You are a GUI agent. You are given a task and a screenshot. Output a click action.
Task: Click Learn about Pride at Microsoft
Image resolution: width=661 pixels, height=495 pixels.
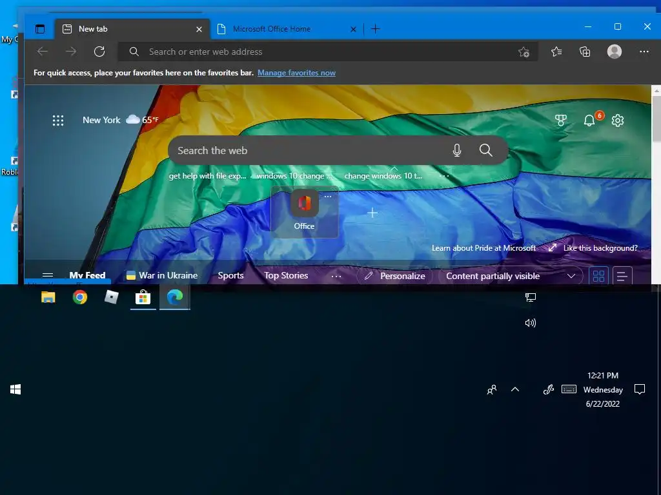(x=483, y=248)
